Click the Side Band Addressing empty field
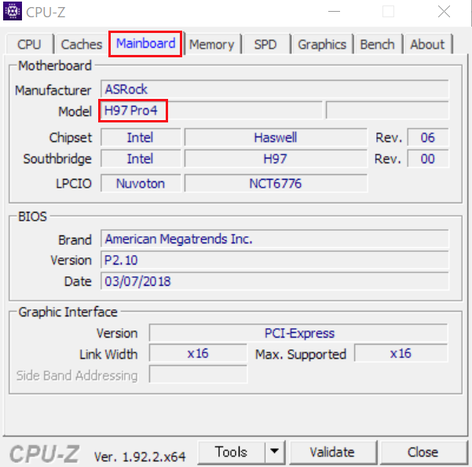This screenshot has width=472, height=467. pyautogui.click(x=198, y=374)
